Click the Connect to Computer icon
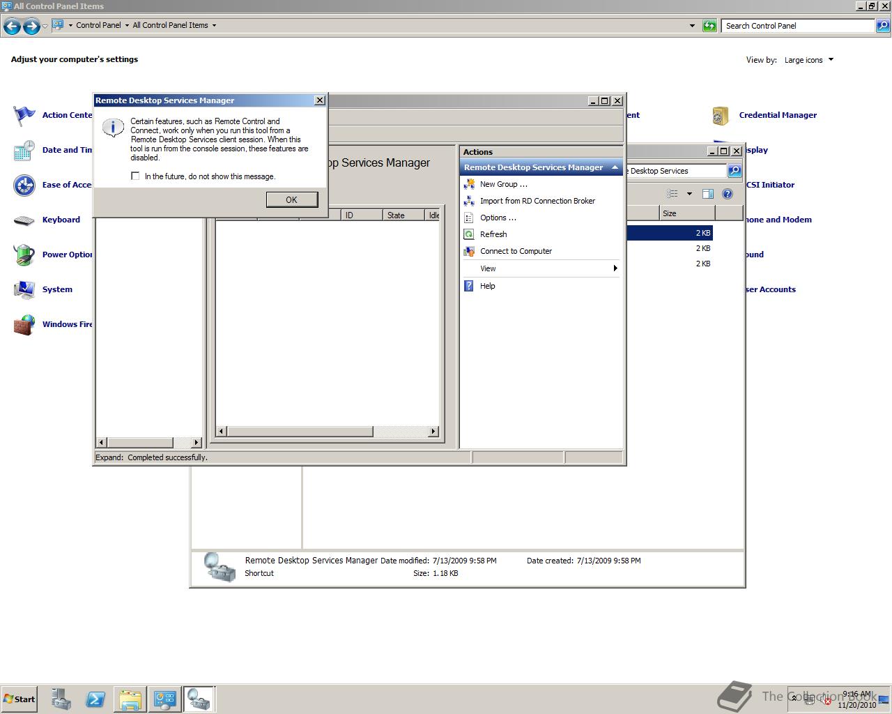Image resolution: width=892 pixels, height=714 pixels. (x=469, y=251)
